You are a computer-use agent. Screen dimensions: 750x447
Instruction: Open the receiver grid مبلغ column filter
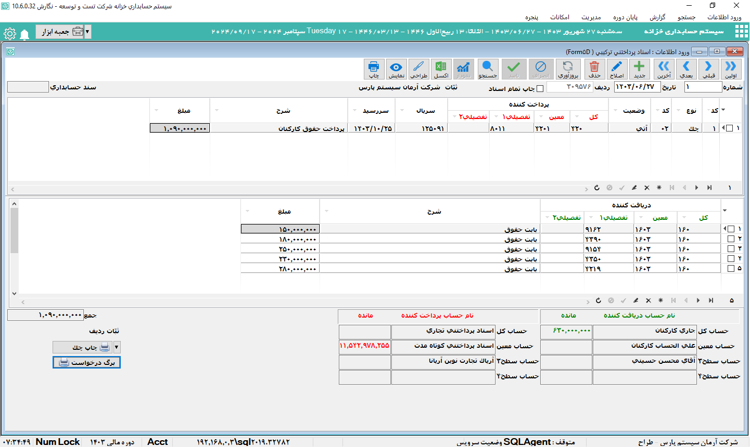(247, 211)
